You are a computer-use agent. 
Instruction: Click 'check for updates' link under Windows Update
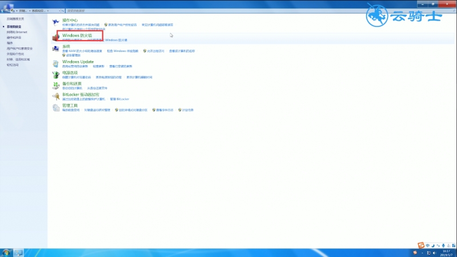pos(98,66)
